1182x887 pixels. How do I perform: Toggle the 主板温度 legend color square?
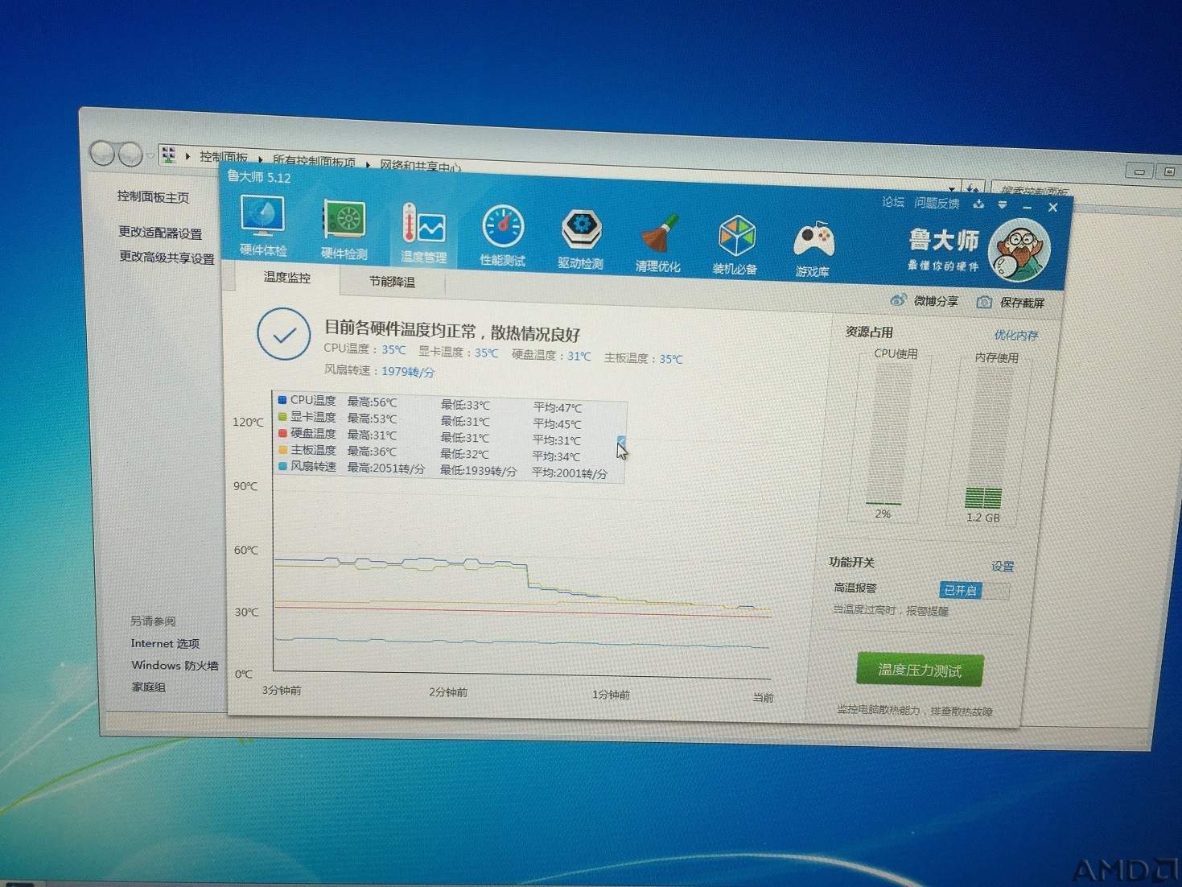282,449
